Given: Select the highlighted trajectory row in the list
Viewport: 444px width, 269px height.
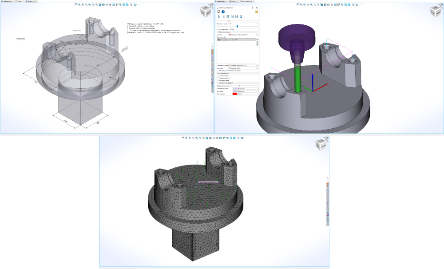Looking at the screenshot, I should pos(237,40).
